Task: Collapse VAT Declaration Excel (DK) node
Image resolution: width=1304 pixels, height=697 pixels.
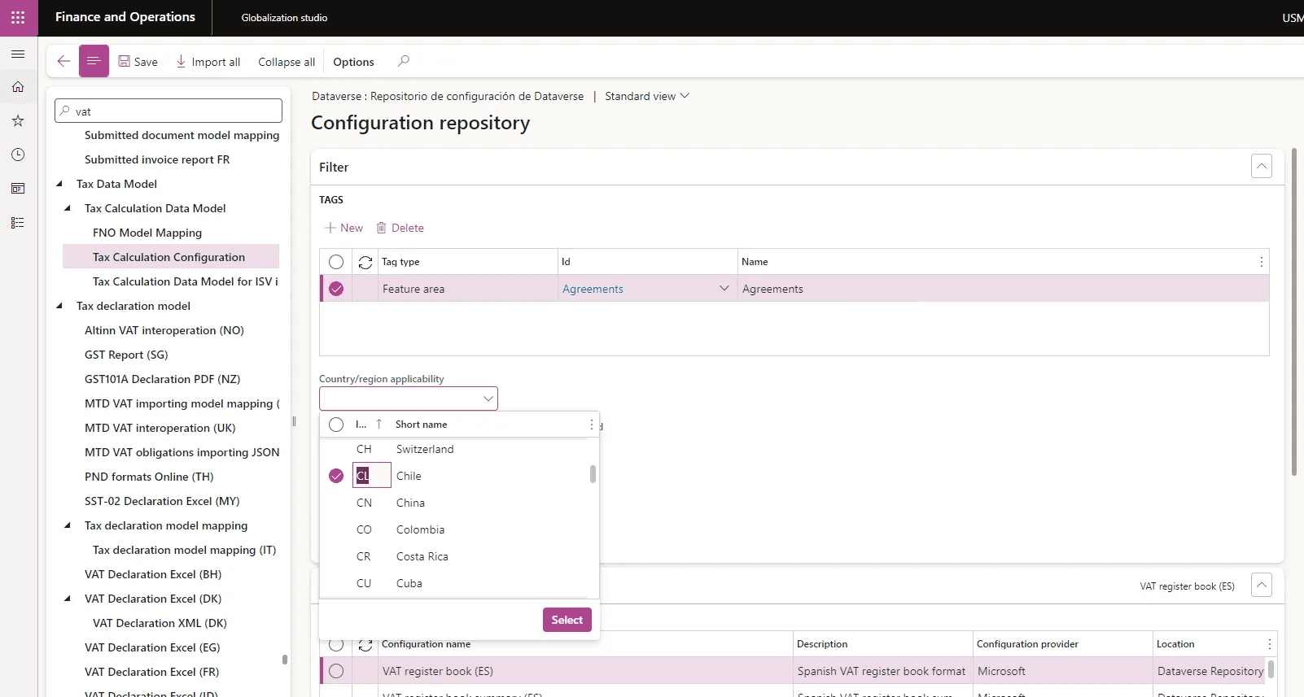Action: 68,599
